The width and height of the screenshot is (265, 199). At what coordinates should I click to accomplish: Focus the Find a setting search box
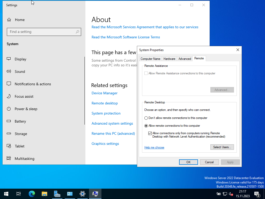click(44, 32)
